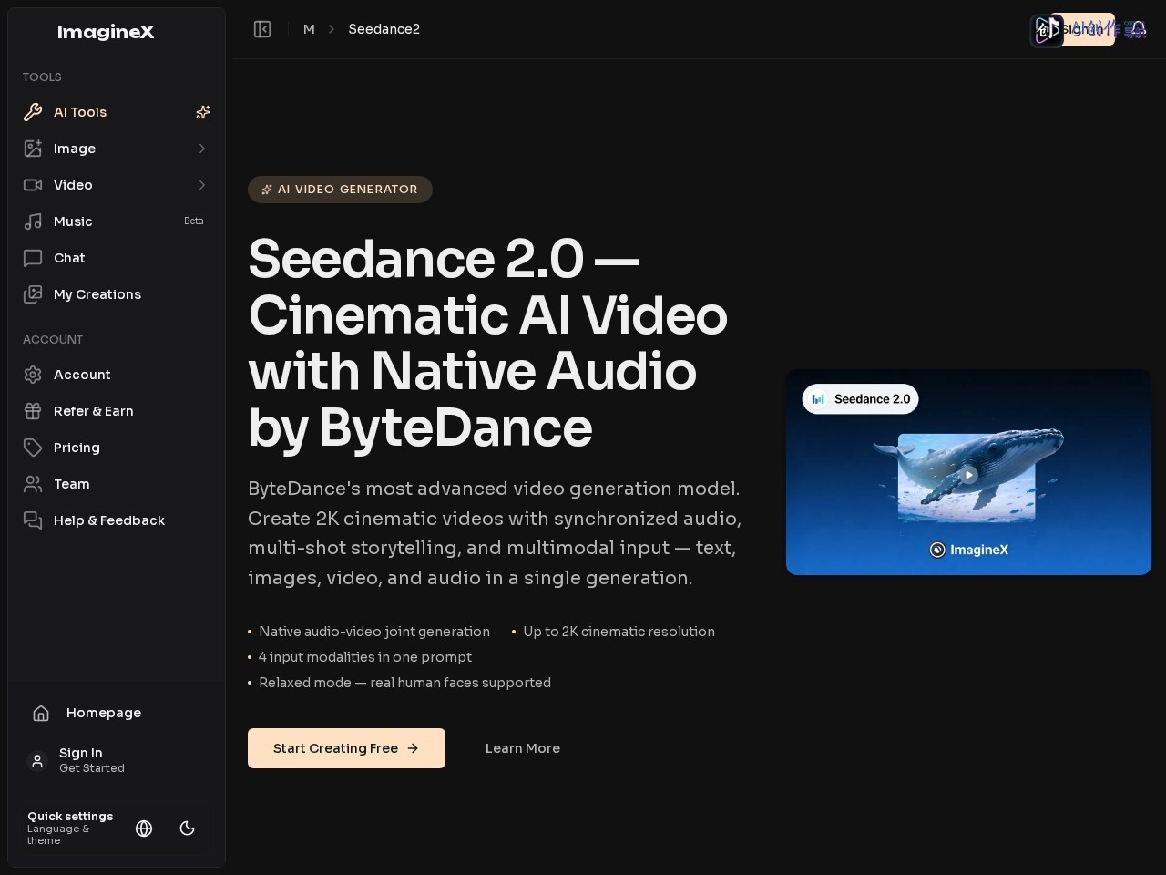Expand the Video submenu chevron
Screen dimensions: 1166x875
pyautogui.click(x=202, y=185)
